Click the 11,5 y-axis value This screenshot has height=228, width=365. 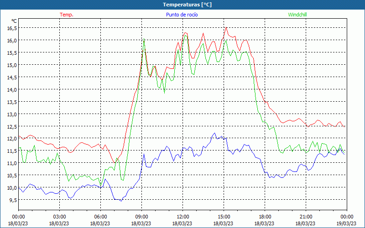click(x=12, y=151)
